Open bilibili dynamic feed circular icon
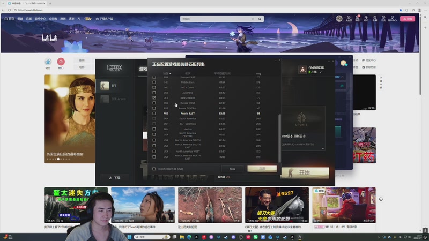429x241 pixels. click(x=48, y=62)
